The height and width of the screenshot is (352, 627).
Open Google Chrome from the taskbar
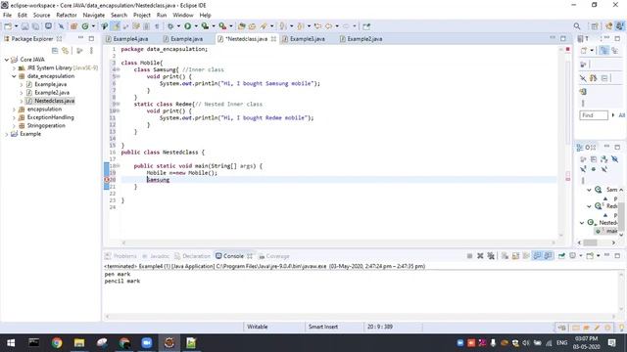[x=57, y=343]
